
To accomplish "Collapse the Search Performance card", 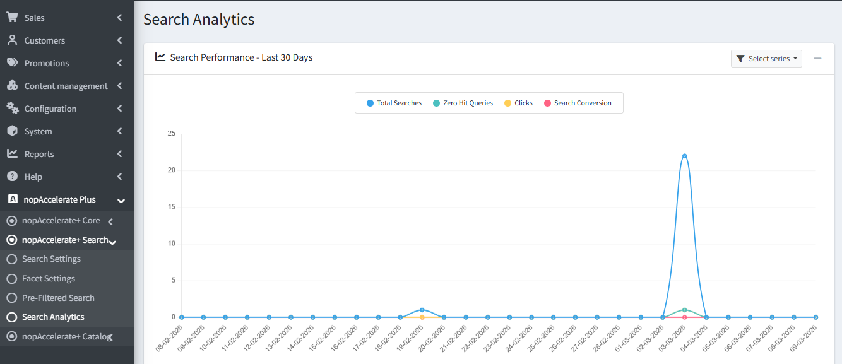I will tap(817, 58).
